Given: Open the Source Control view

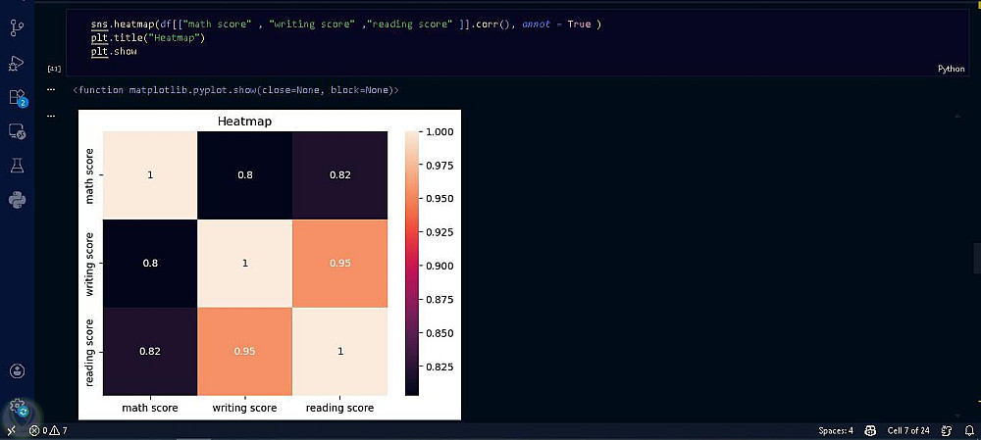Looking at the screenshot, I should 17,27.
